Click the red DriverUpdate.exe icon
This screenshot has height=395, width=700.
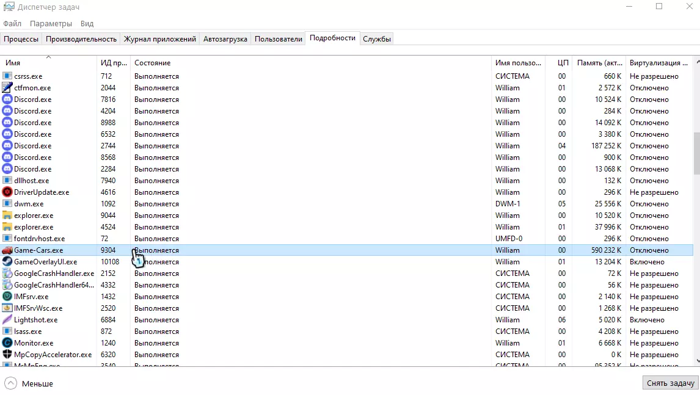[7, 192]
